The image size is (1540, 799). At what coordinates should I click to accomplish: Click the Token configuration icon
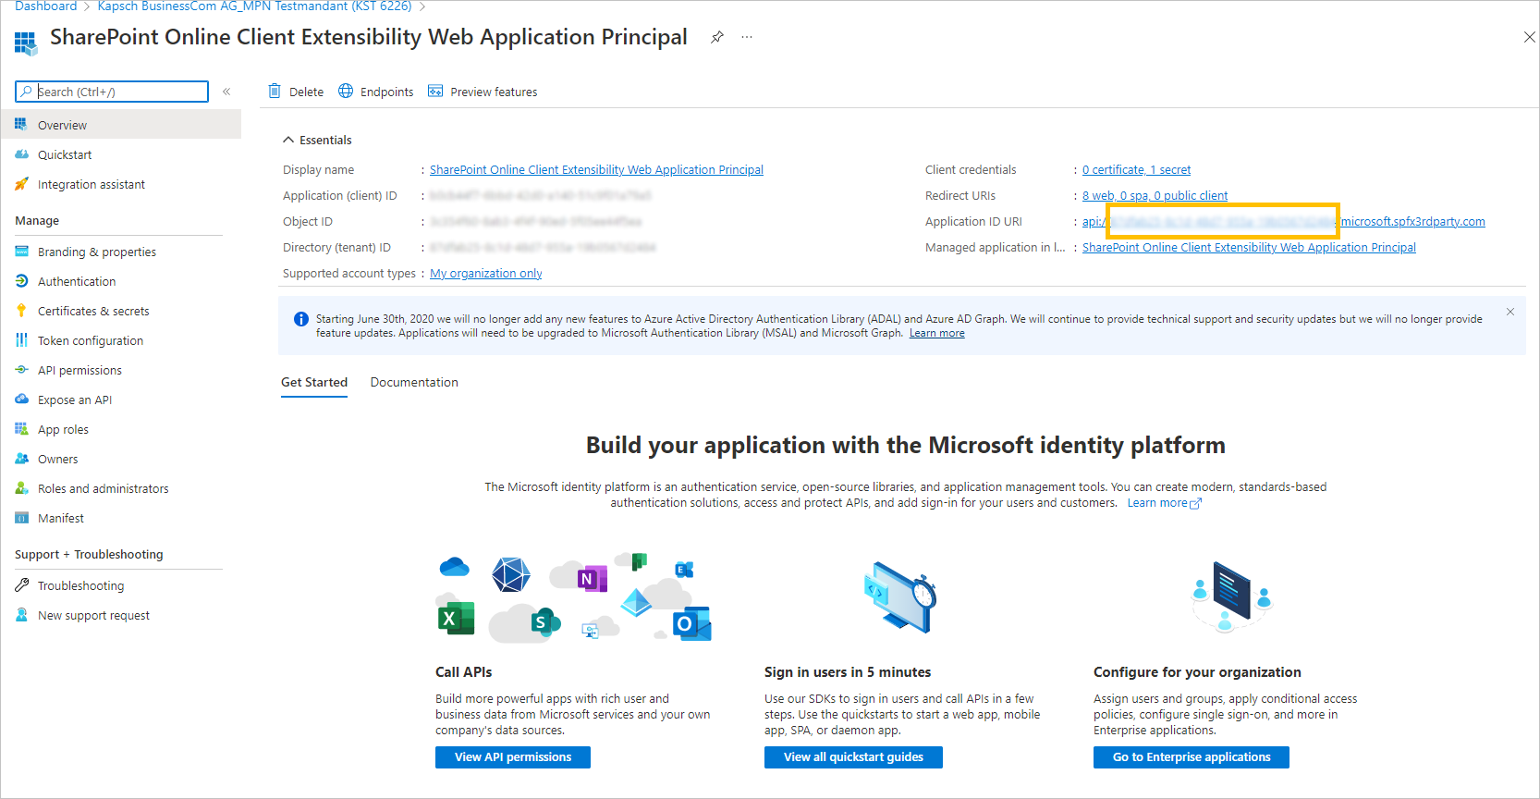(21, 340)
